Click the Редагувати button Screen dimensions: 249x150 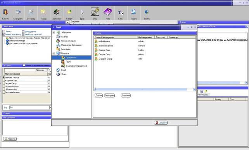[x=110, y=96]
